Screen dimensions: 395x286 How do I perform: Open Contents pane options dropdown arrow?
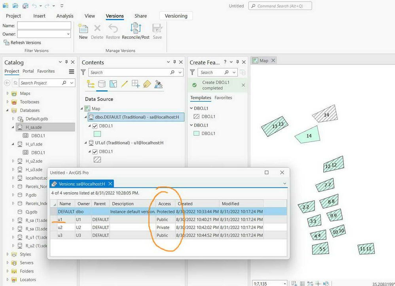coord(168,62)
